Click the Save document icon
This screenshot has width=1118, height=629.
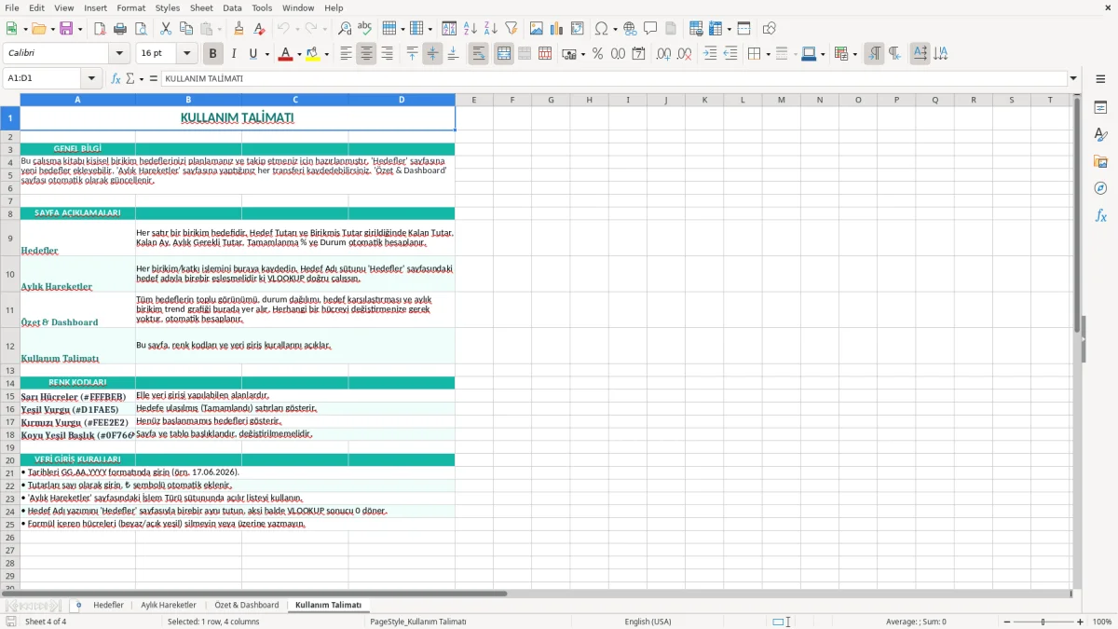66,29
